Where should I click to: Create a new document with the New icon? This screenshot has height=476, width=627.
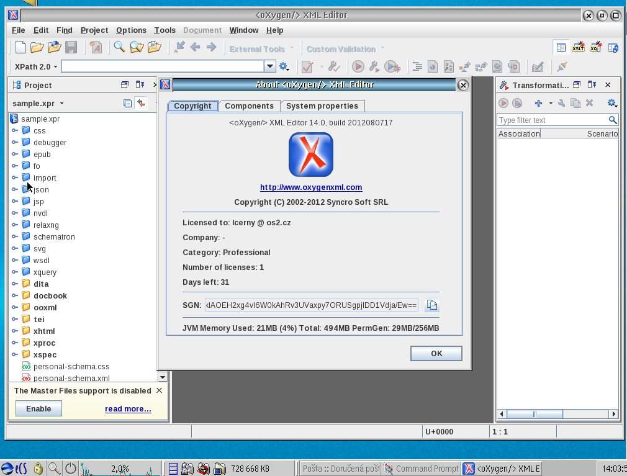20,48
